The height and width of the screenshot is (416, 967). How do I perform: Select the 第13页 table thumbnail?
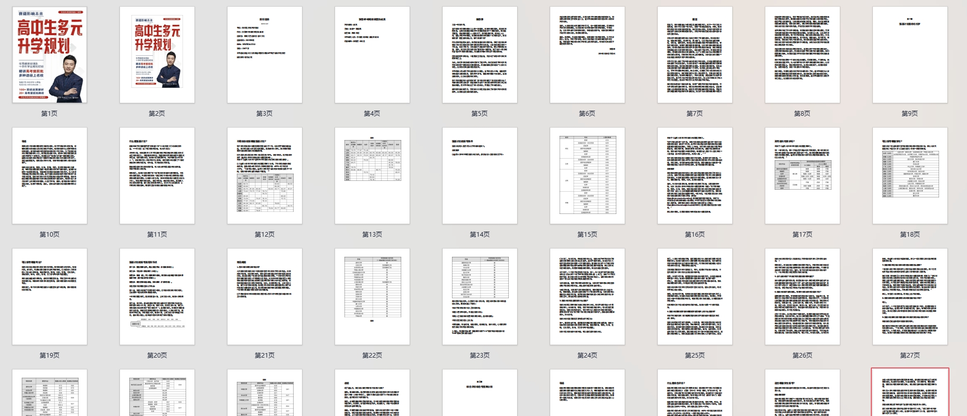click(372, 176)
